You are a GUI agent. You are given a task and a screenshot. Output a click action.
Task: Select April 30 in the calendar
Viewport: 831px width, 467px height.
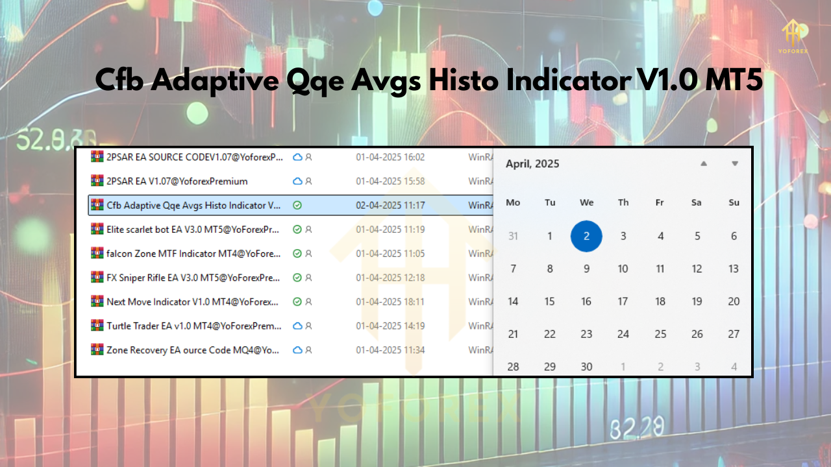pyautogui.click(x=586, y=366)
